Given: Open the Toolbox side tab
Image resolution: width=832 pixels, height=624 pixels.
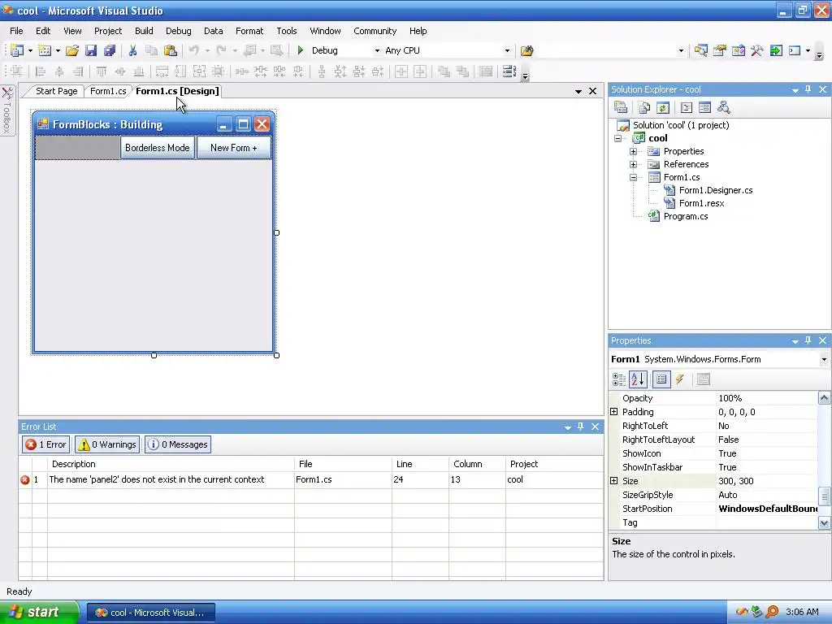Looking at the screenshot, I should (7, 110).
